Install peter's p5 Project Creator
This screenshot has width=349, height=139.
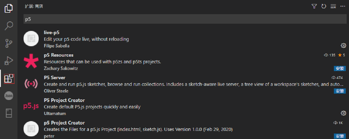point(340,136)
